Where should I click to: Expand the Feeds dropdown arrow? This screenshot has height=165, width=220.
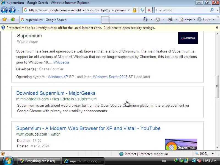[x=164, y=19]
